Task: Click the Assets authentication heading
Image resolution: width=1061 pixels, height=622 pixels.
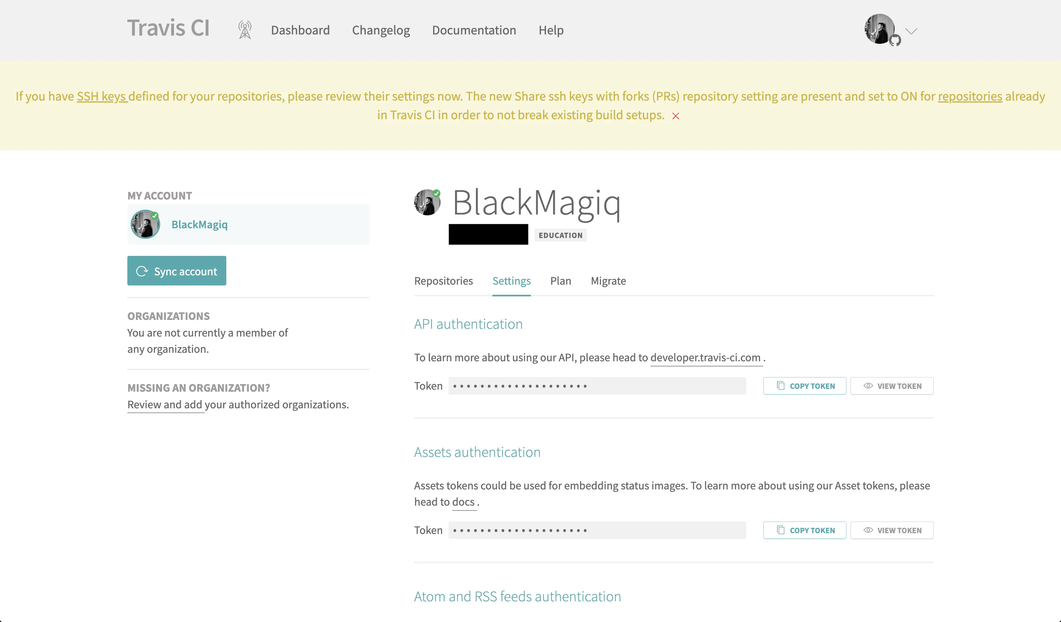Action: click(477, 452)
